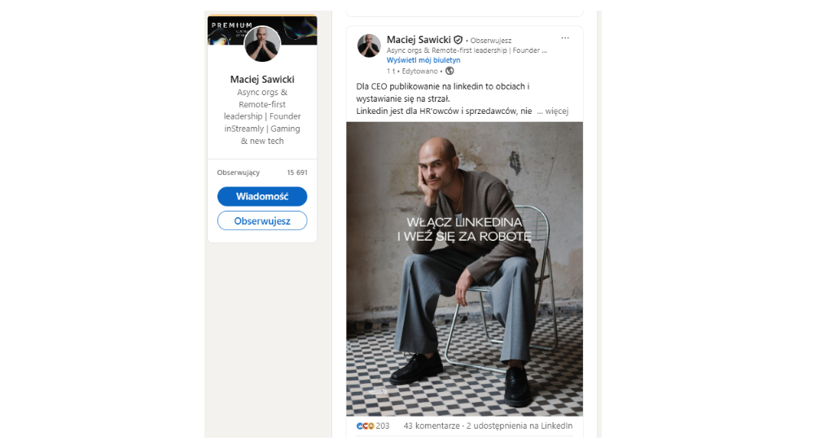Toggle the Obserwujesz follow button

262,221
